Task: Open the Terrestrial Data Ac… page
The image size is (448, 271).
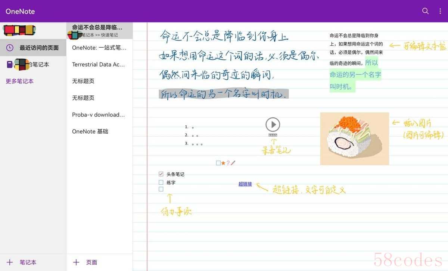Action: [x=99, y=64]
